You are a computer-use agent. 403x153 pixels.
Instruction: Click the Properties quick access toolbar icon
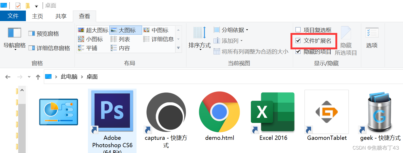click(x=18, y=6)
